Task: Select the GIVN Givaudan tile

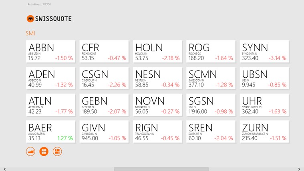Action: [x=104, y=131]
